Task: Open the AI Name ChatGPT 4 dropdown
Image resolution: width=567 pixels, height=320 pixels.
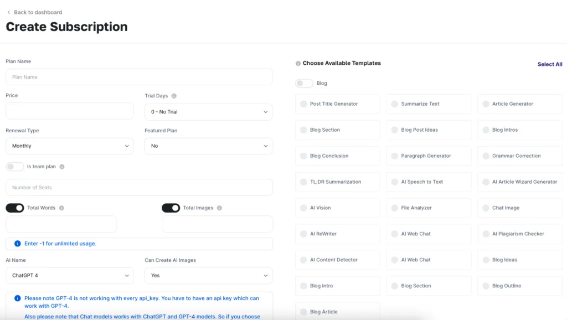Action: pyautogui.click(x=69, y=276)
